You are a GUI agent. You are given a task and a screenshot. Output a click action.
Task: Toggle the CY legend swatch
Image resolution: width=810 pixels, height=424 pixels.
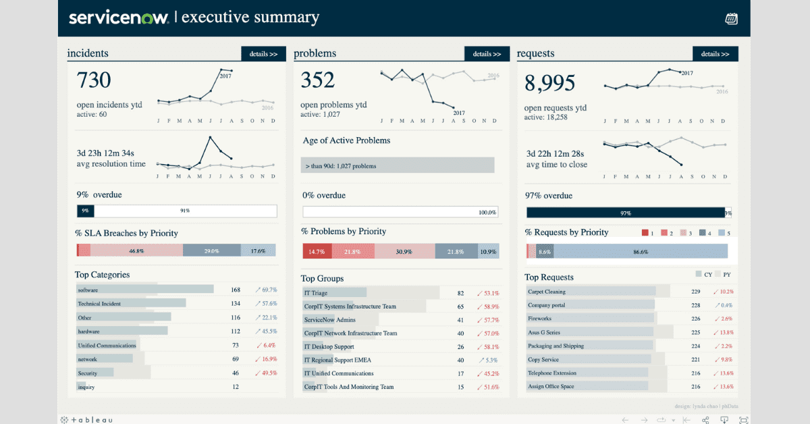(699, 274)
